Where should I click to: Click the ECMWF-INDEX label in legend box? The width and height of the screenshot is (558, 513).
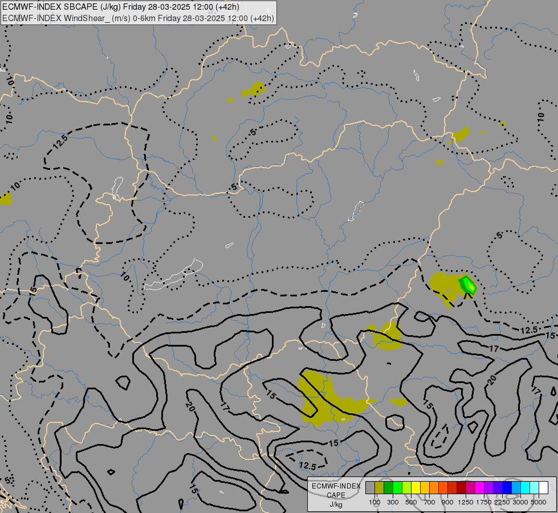click(336, 486)
